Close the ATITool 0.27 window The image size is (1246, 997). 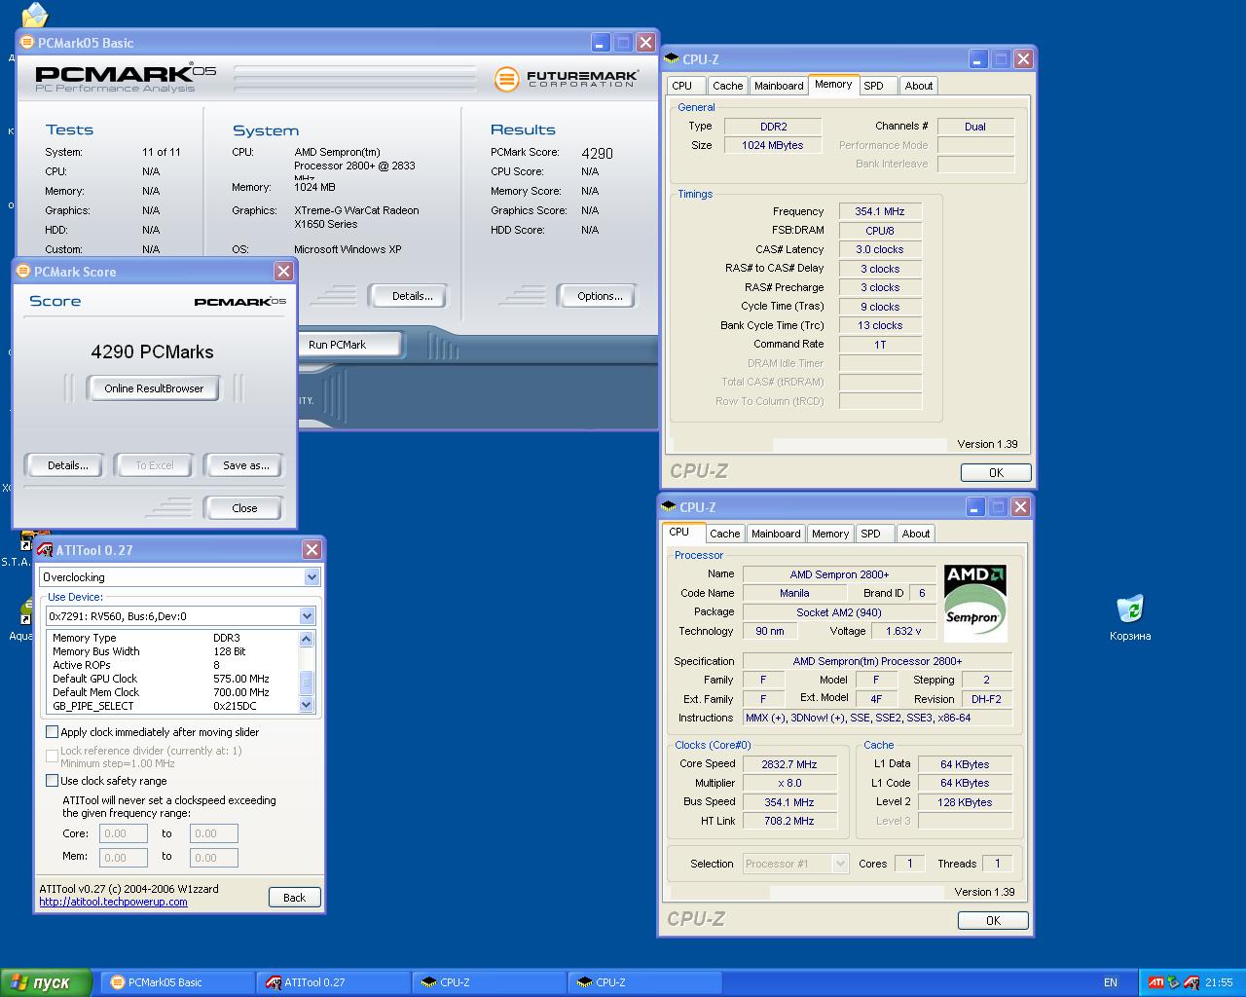point(311,549)
